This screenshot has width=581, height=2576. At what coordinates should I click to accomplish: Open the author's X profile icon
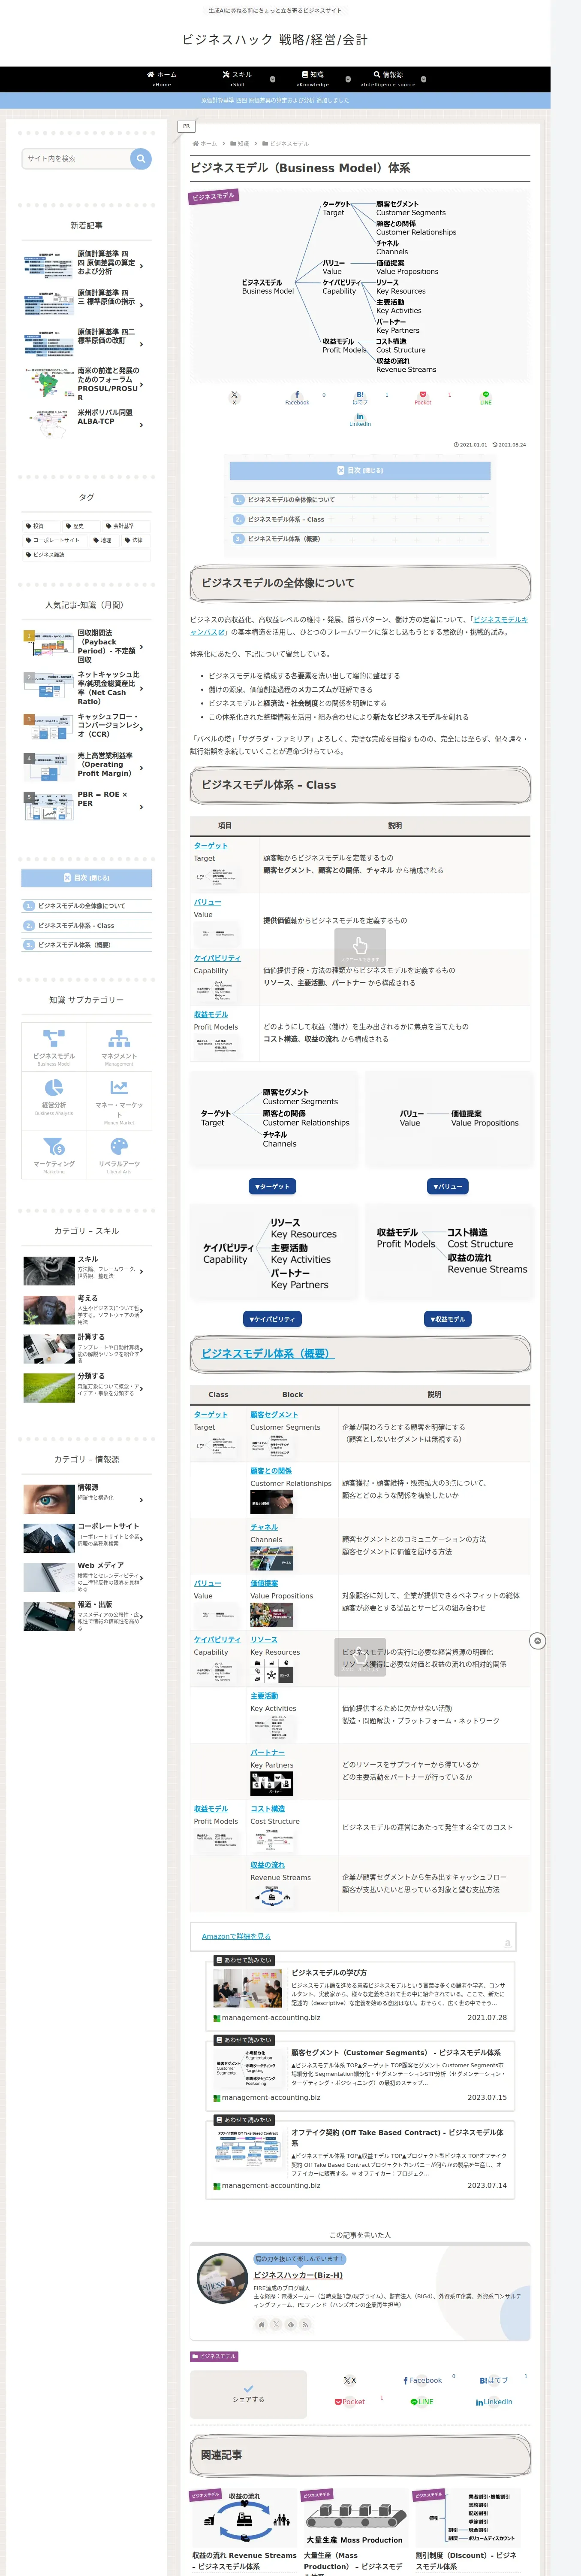pyautogui.click(x=277, y=2324)
